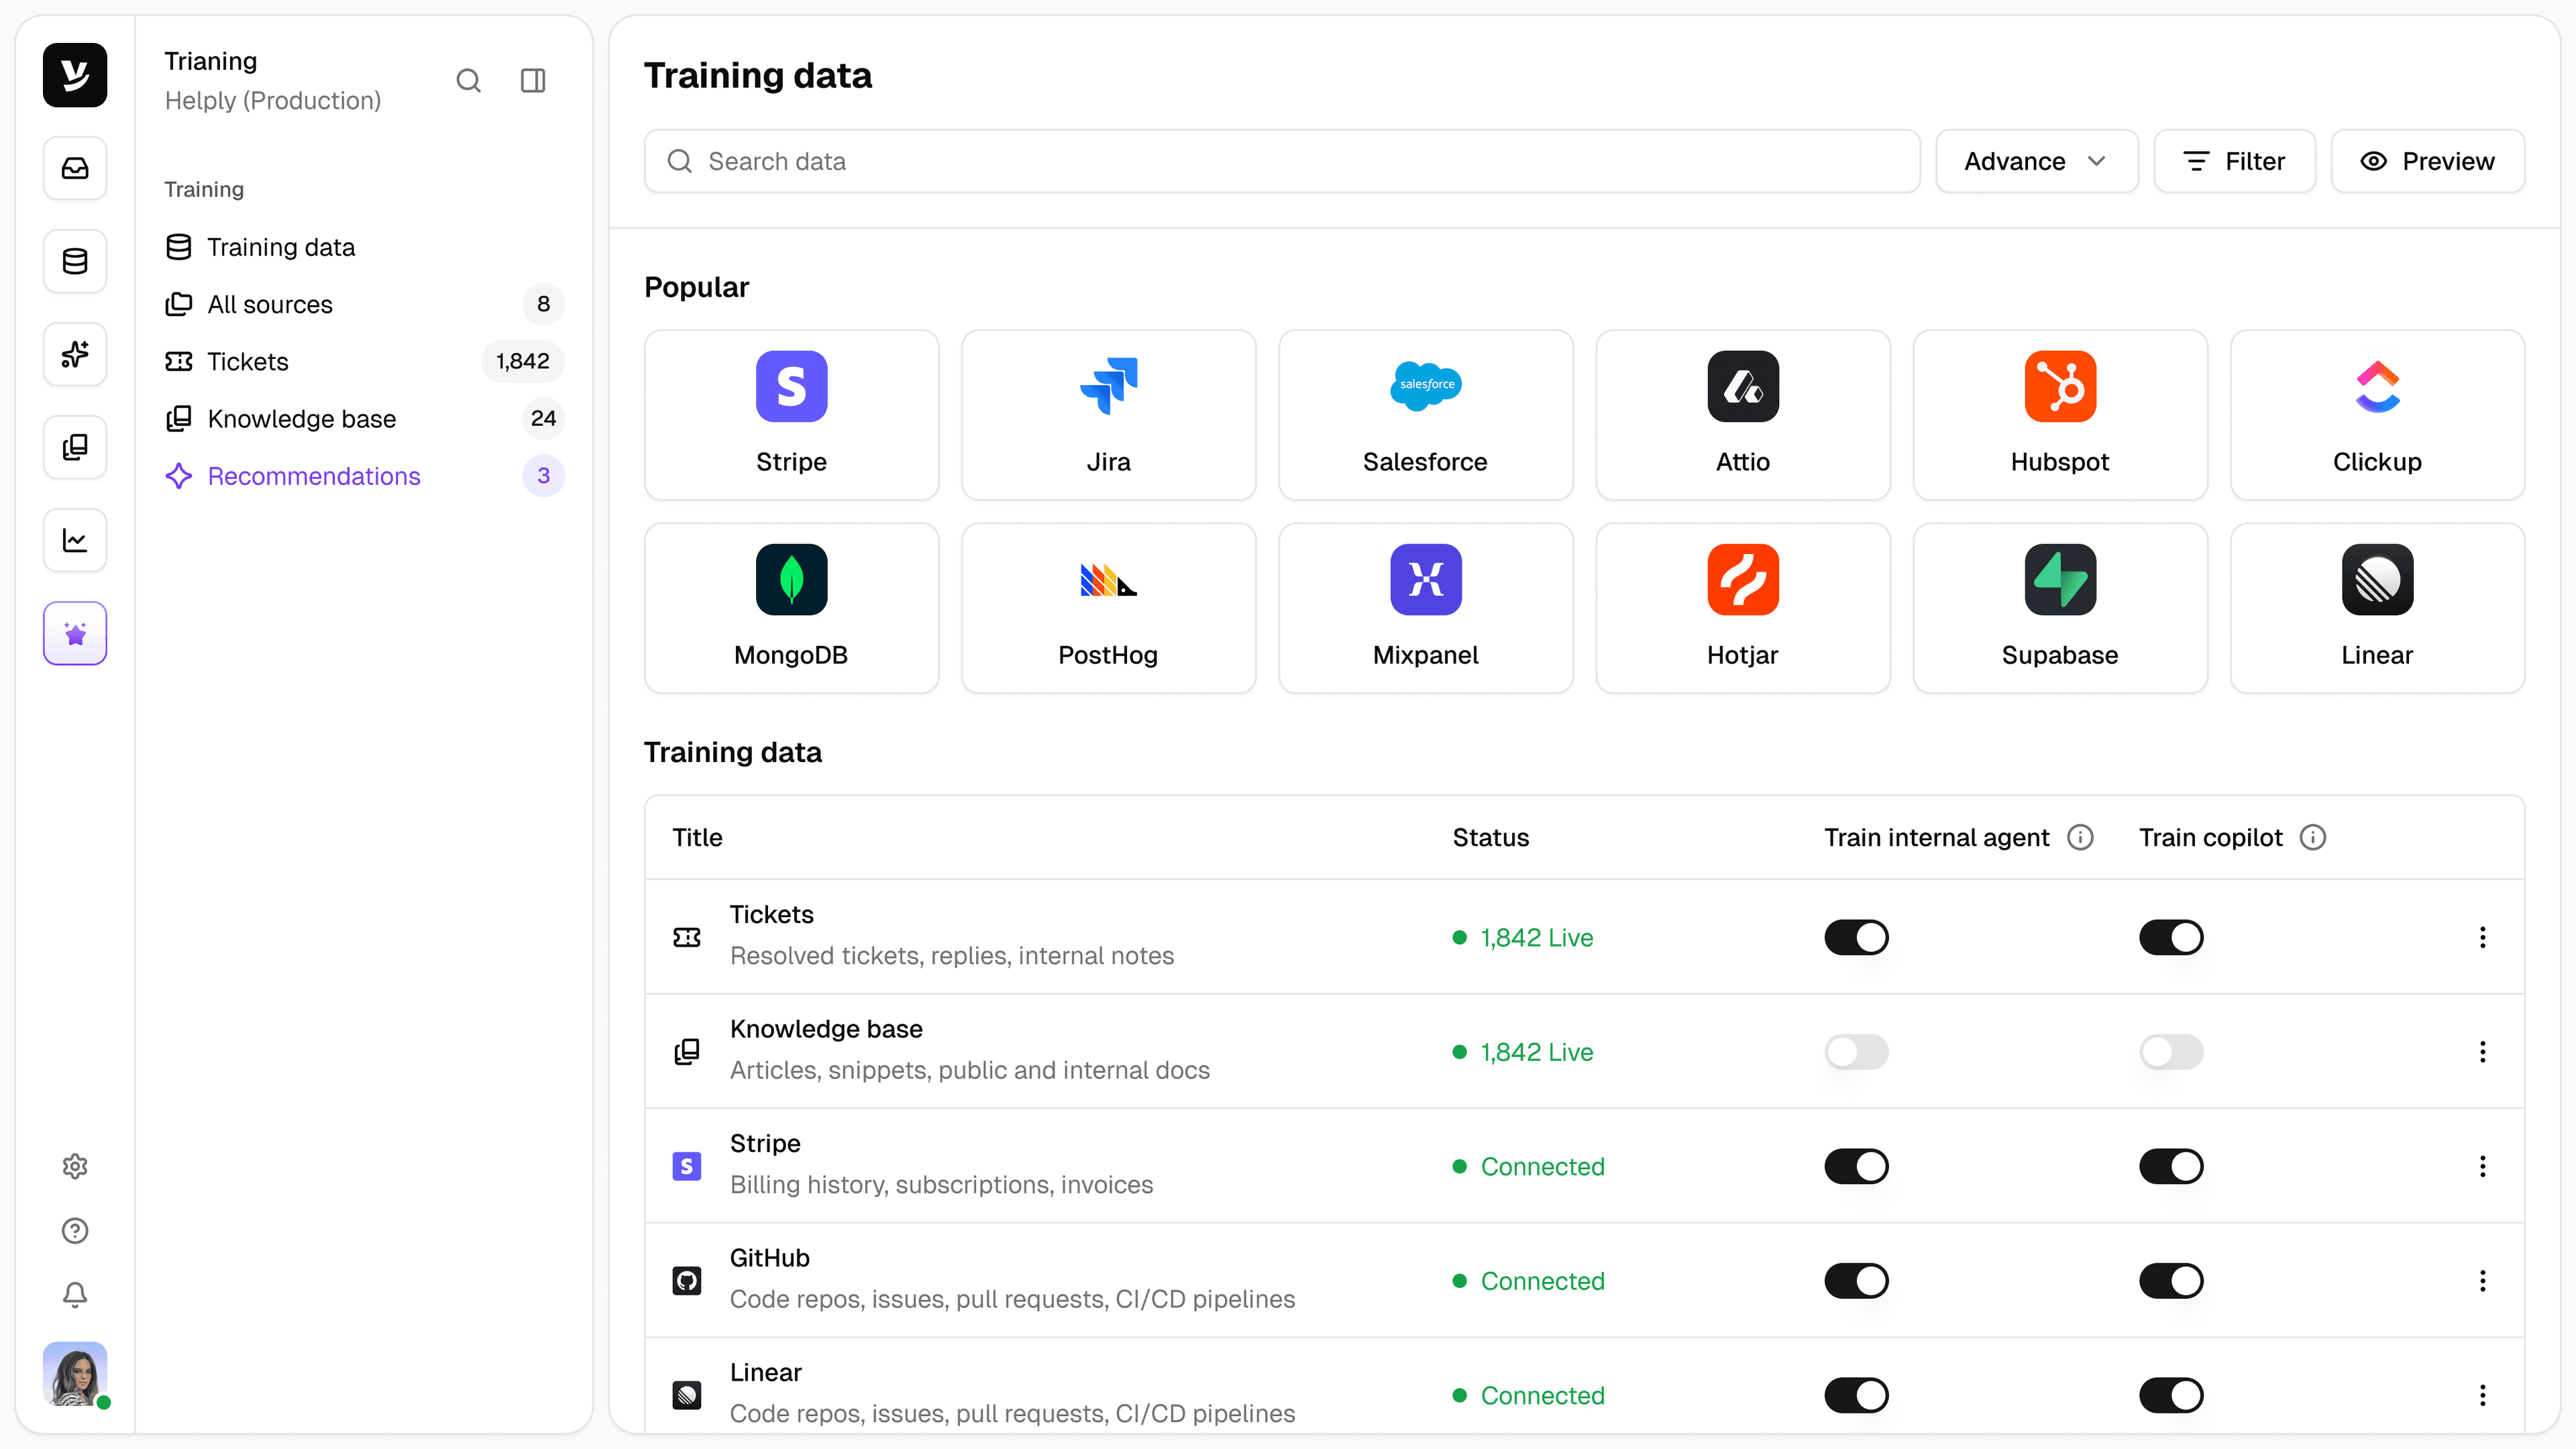Go to Training data in sidebar
Image resolution: width=2576 pixels, height=1449 pixels.
coord(364,247)
